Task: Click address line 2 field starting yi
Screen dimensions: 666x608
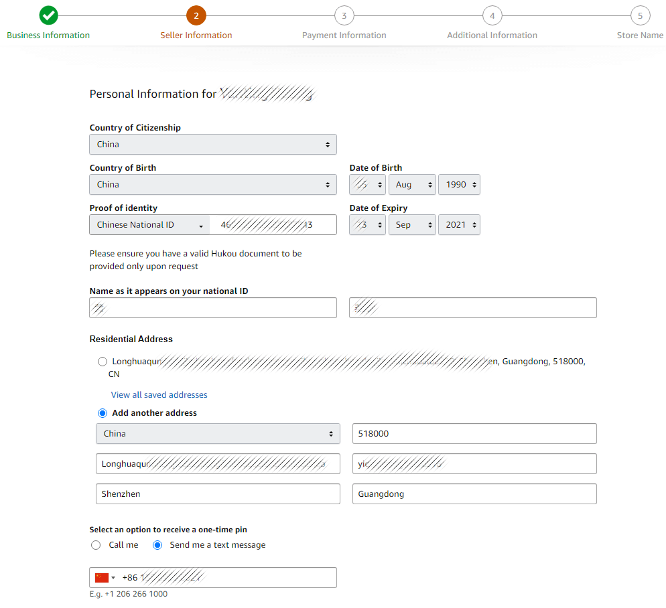Action: point(474,463)
